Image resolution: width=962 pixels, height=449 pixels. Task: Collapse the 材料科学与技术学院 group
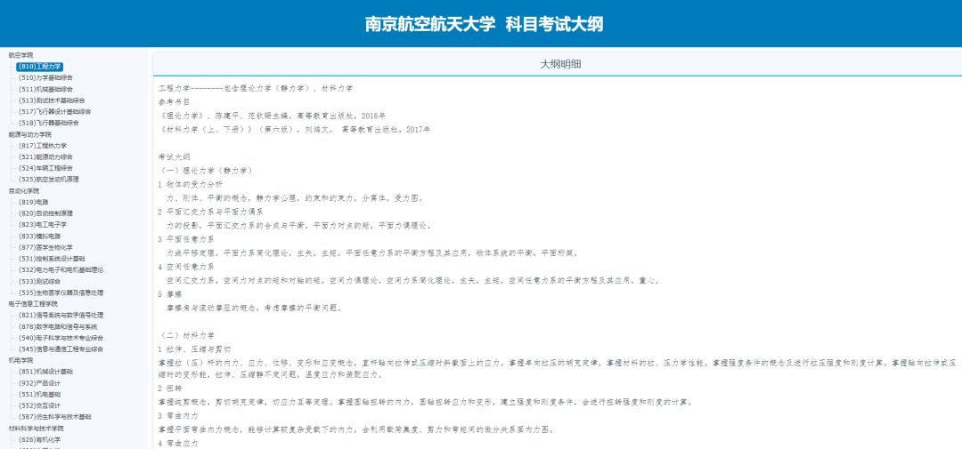[37, 429]
